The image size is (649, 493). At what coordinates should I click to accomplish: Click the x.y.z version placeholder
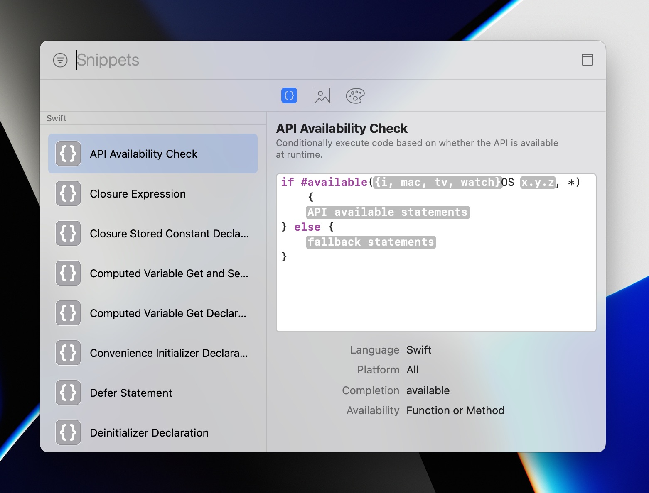(x=538, y=182)
